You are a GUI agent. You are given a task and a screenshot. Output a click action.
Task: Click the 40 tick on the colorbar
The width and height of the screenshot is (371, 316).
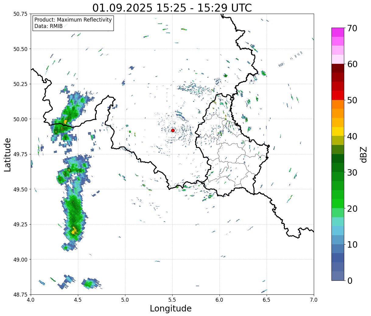[x=352, y=136]
